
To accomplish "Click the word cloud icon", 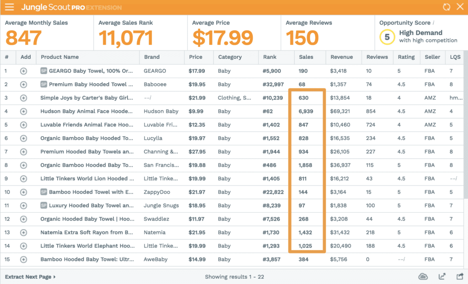I will [423, 277].
